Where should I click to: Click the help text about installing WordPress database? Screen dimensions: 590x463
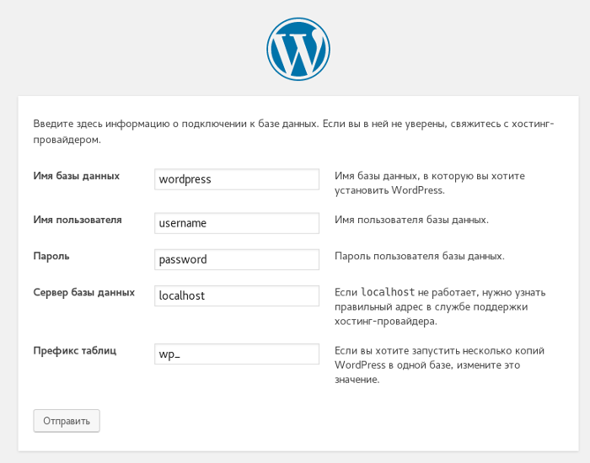[x=430, y=183]
